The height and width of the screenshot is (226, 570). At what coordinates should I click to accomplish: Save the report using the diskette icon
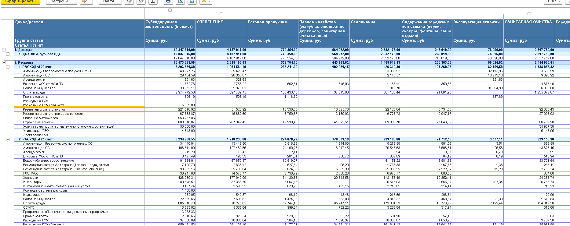192,2
